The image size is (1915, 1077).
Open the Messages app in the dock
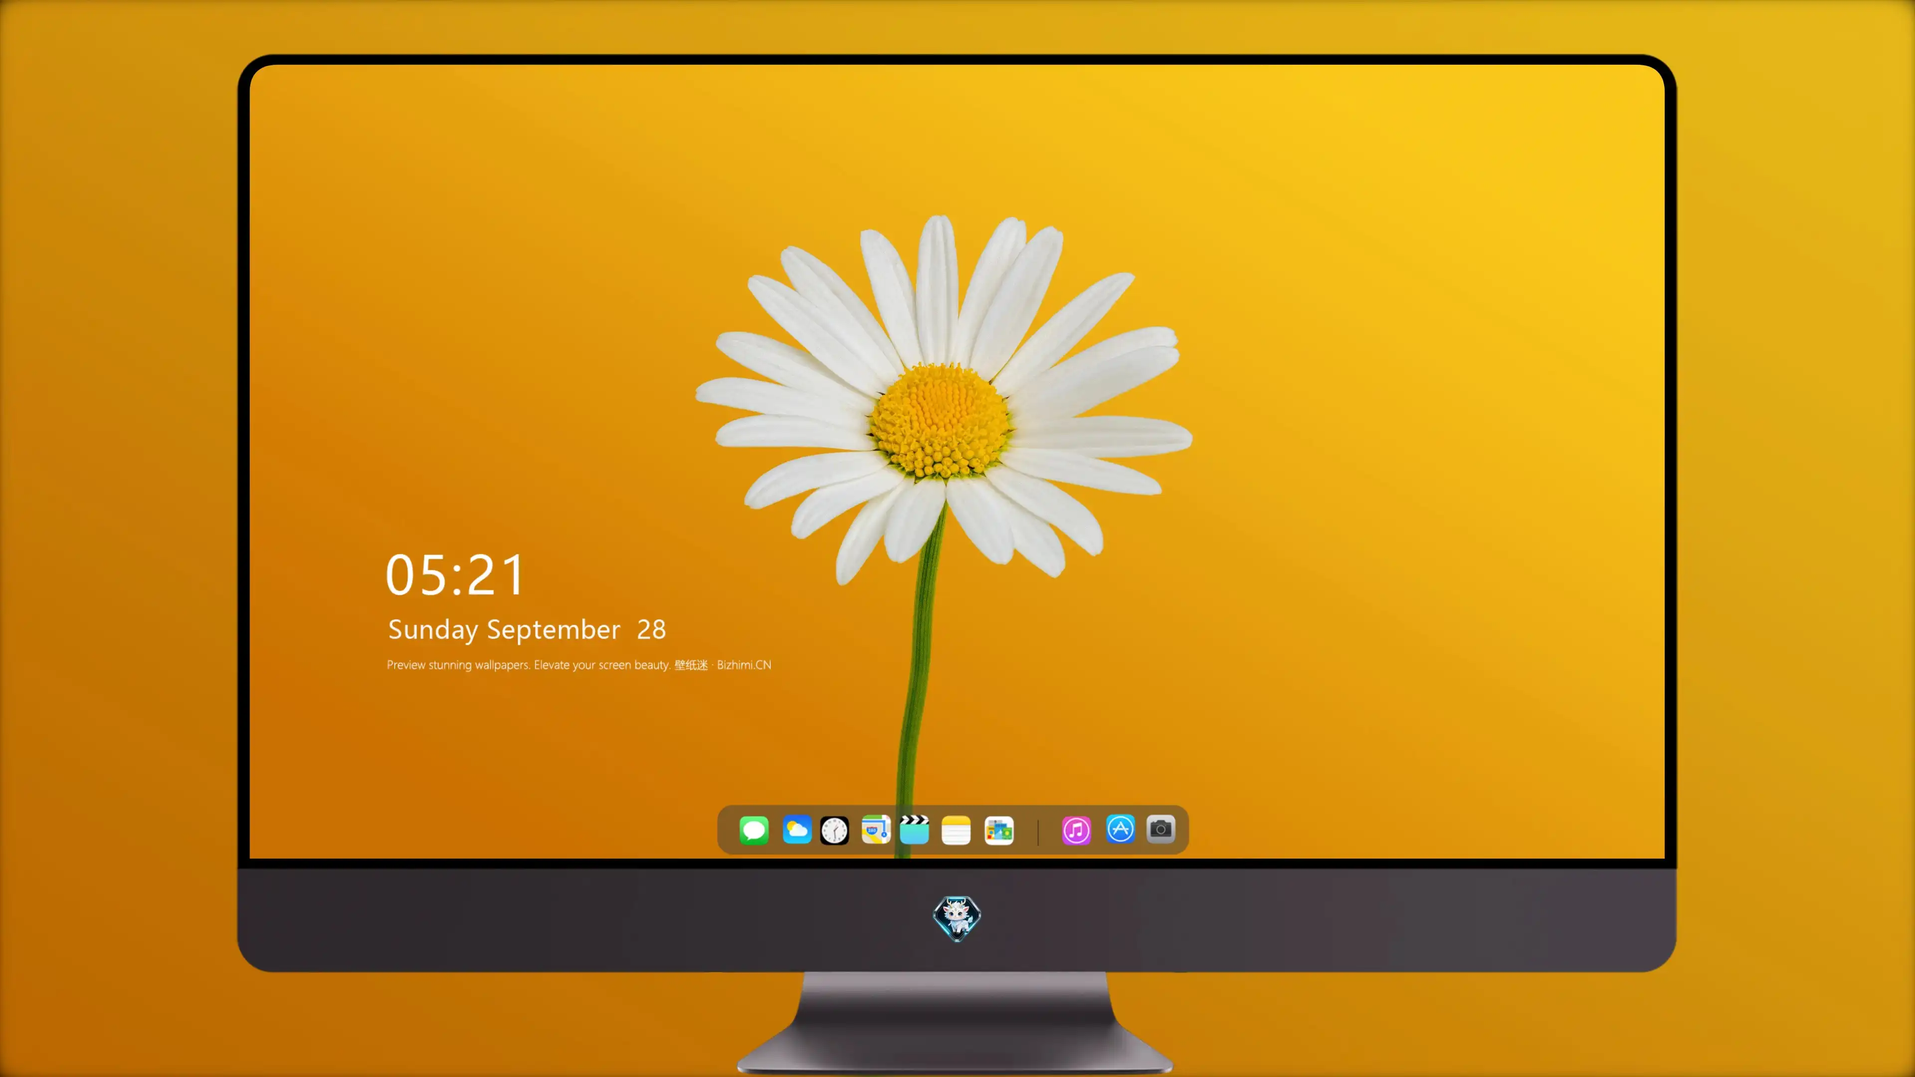coord(754,830)
